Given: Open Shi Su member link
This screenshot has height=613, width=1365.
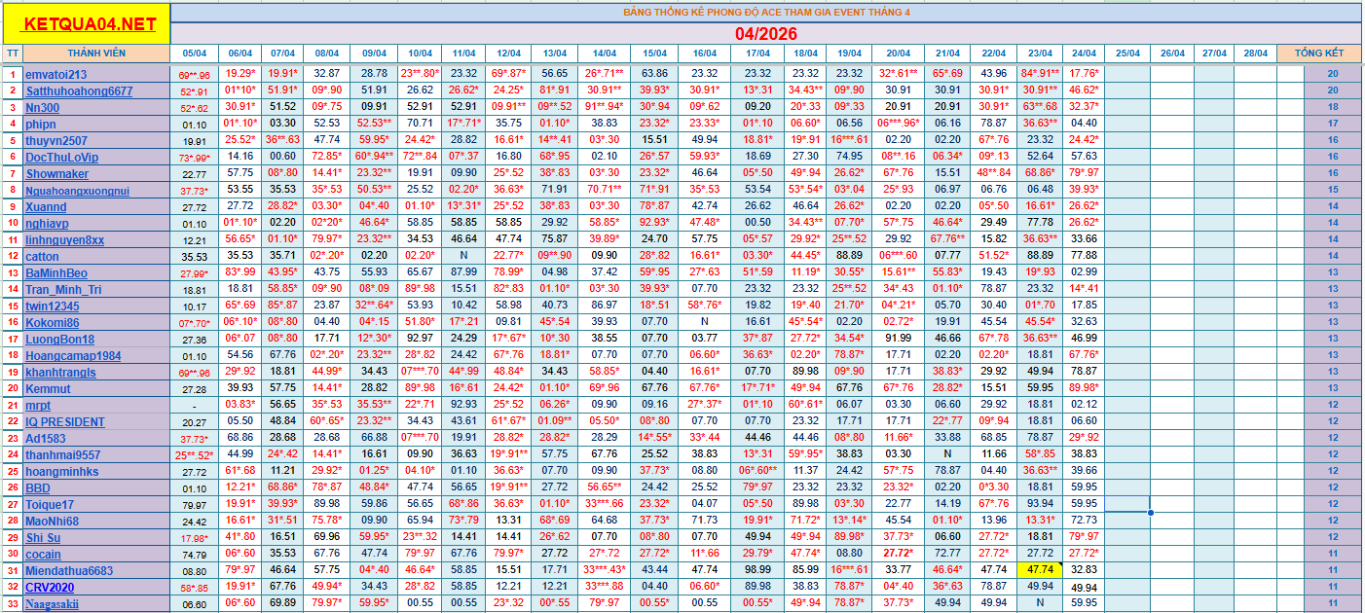Looking at the screenshot, I should [x=43, y=537].
